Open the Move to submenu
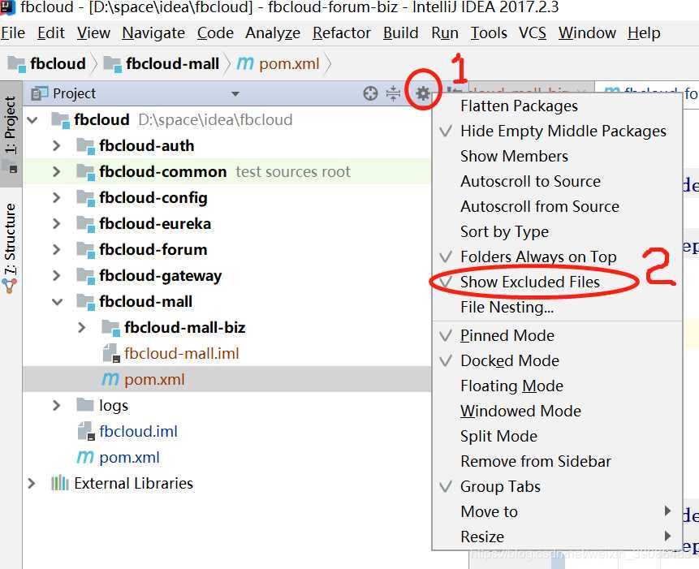Image resolution: width=699 pixels, height=569 pixels. click(x=557, y=511)
